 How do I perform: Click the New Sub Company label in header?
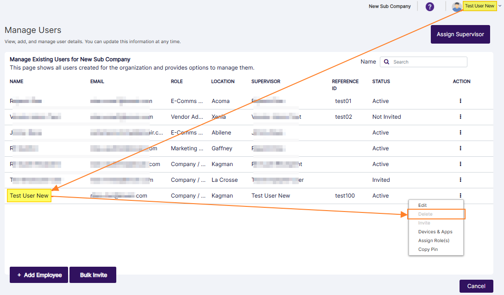tap(389, 6)
